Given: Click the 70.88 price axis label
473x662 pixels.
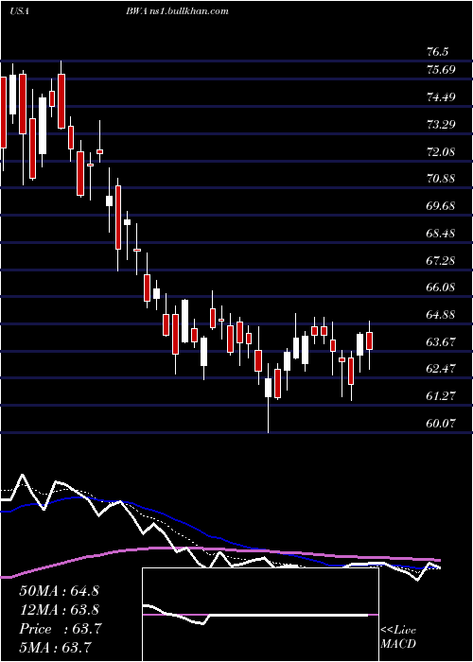Looking at the screenshot, I should coord(442,179).
